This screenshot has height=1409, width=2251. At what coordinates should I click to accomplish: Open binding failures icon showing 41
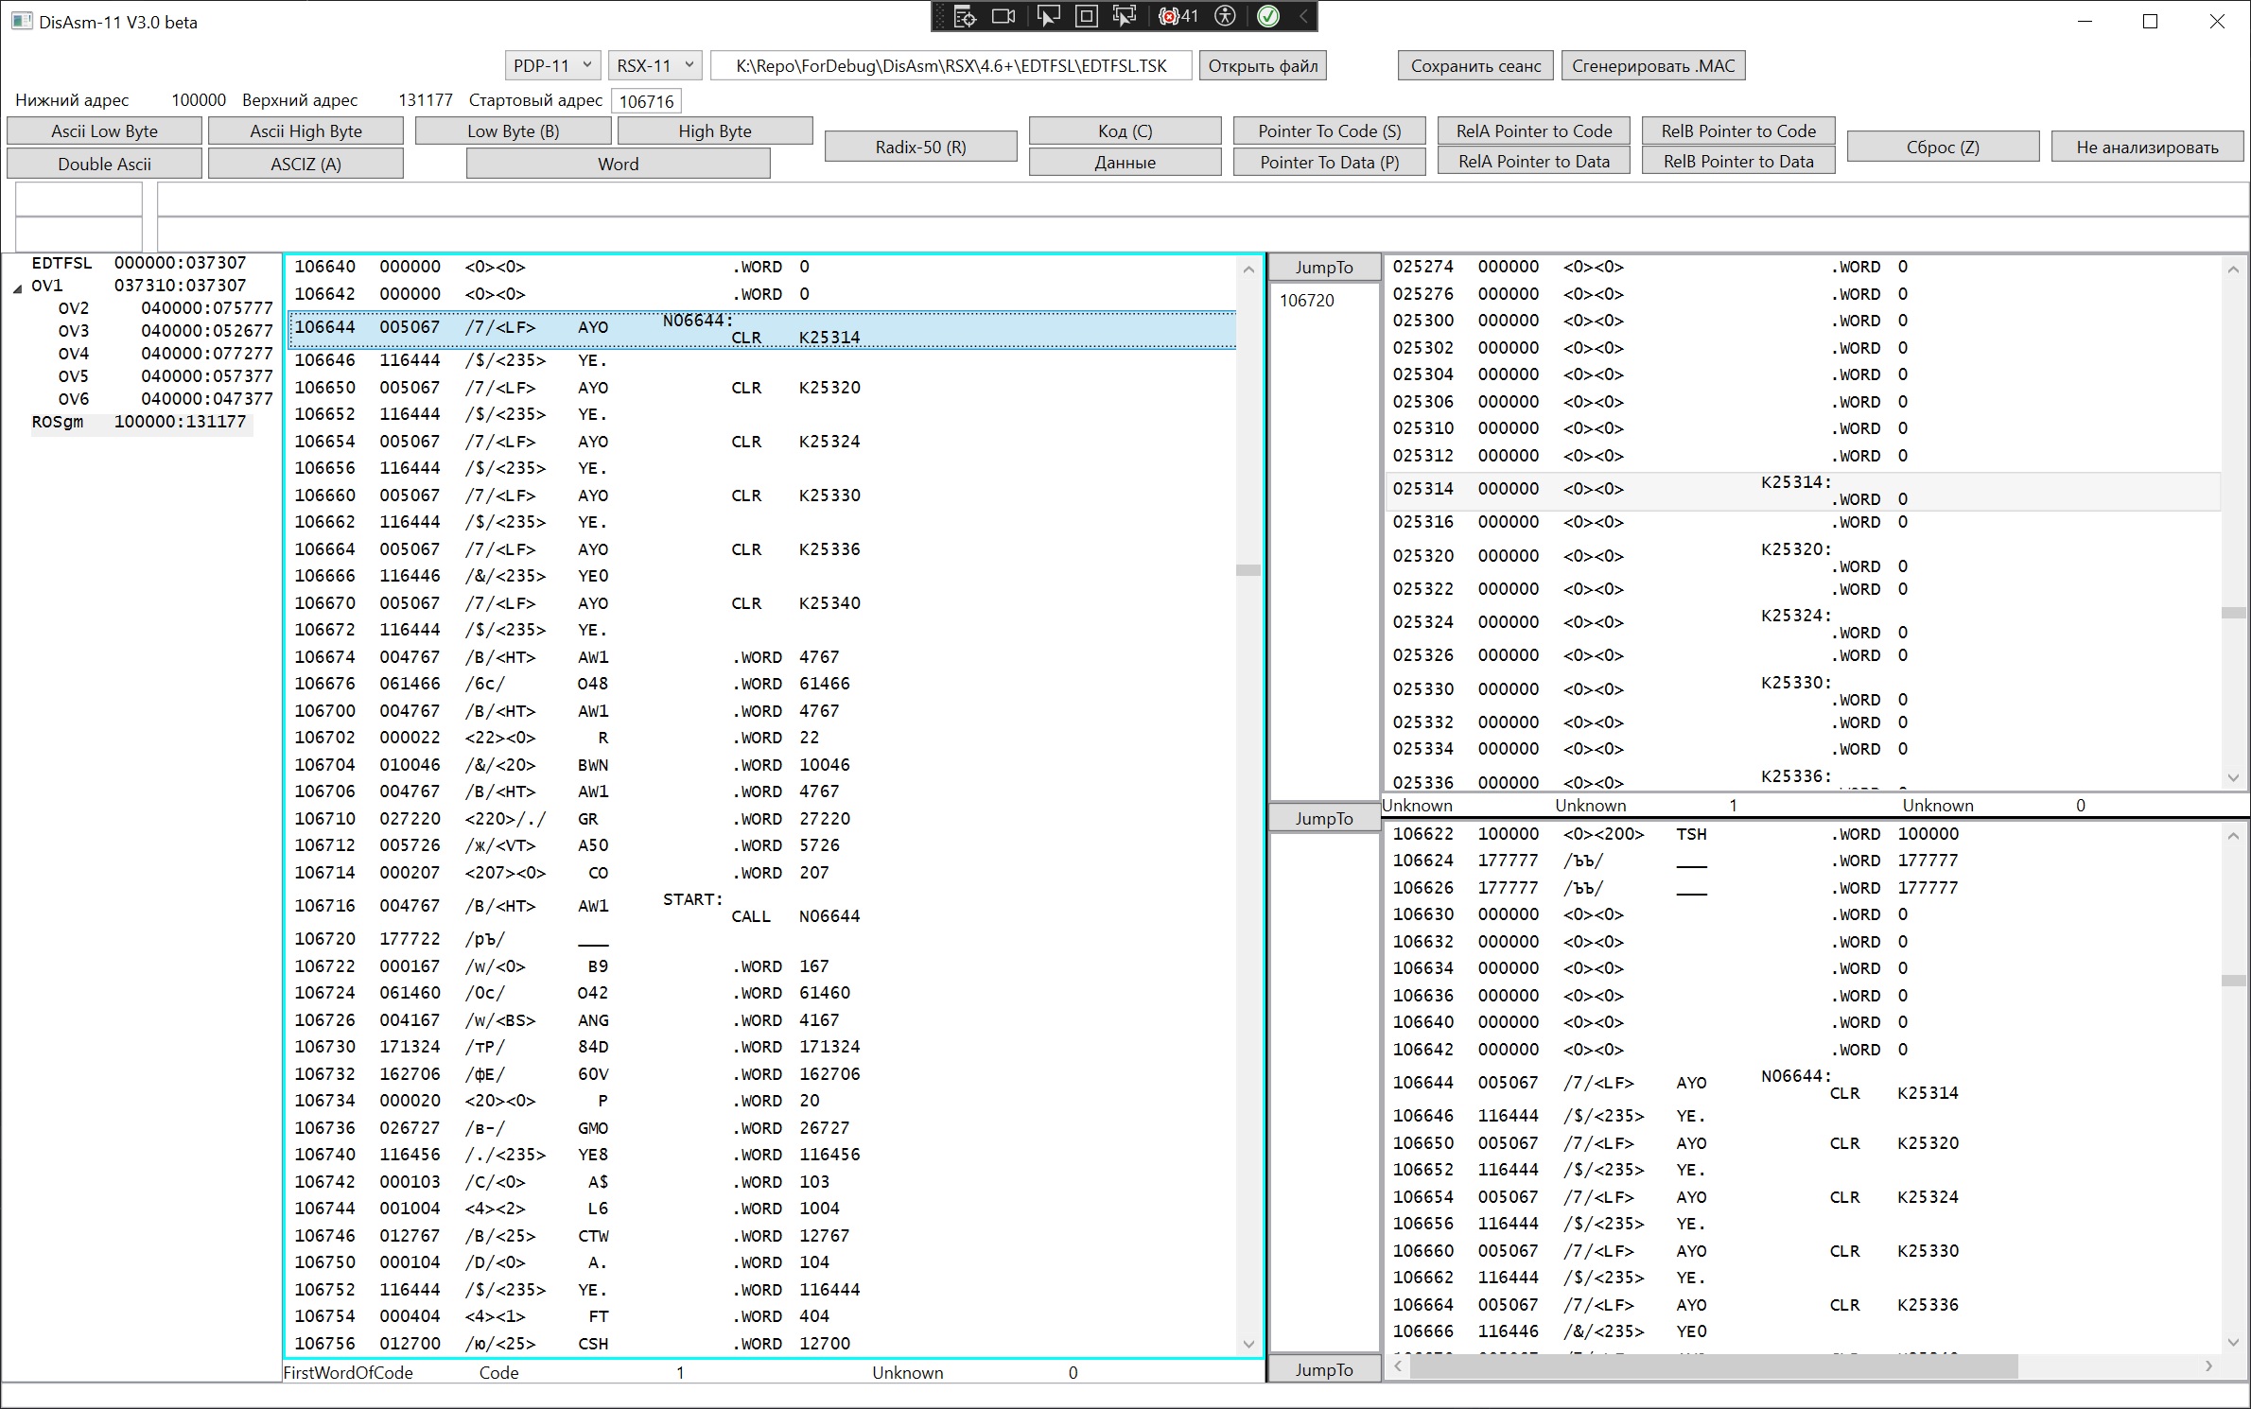tap(1178, 16)
